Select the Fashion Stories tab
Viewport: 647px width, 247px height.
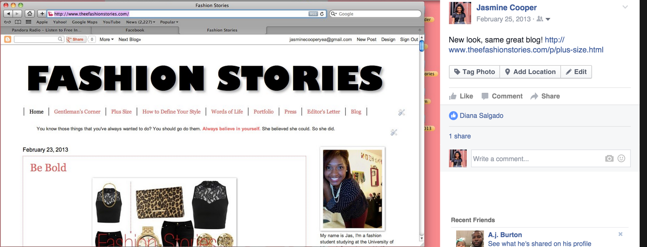[222, 30]
